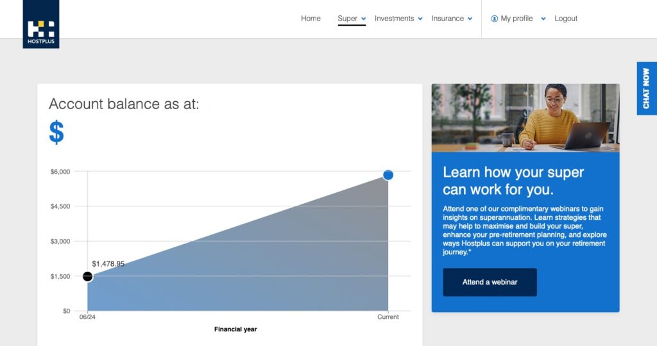Open the Home menu item

(311, 19)
